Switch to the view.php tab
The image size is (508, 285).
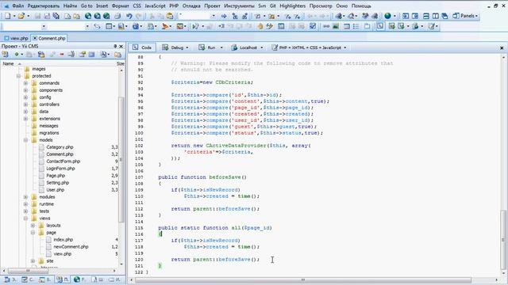coord(16,38)
